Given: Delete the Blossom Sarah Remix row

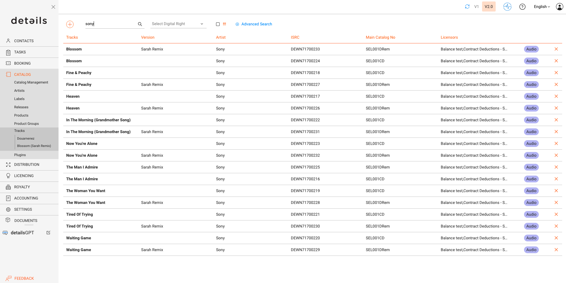Looking at the screenshot, I should (556, 49).
